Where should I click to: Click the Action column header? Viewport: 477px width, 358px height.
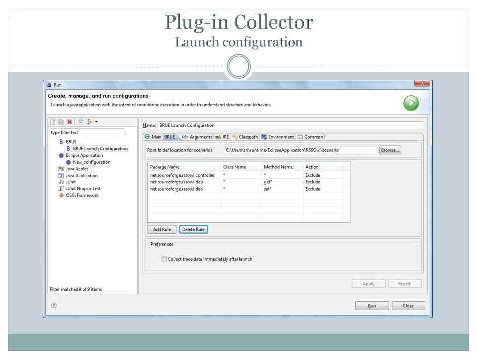[323, 167]
